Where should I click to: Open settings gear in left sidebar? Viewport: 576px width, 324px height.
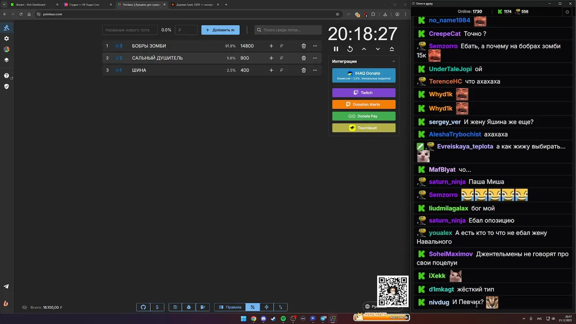point(6,39)
